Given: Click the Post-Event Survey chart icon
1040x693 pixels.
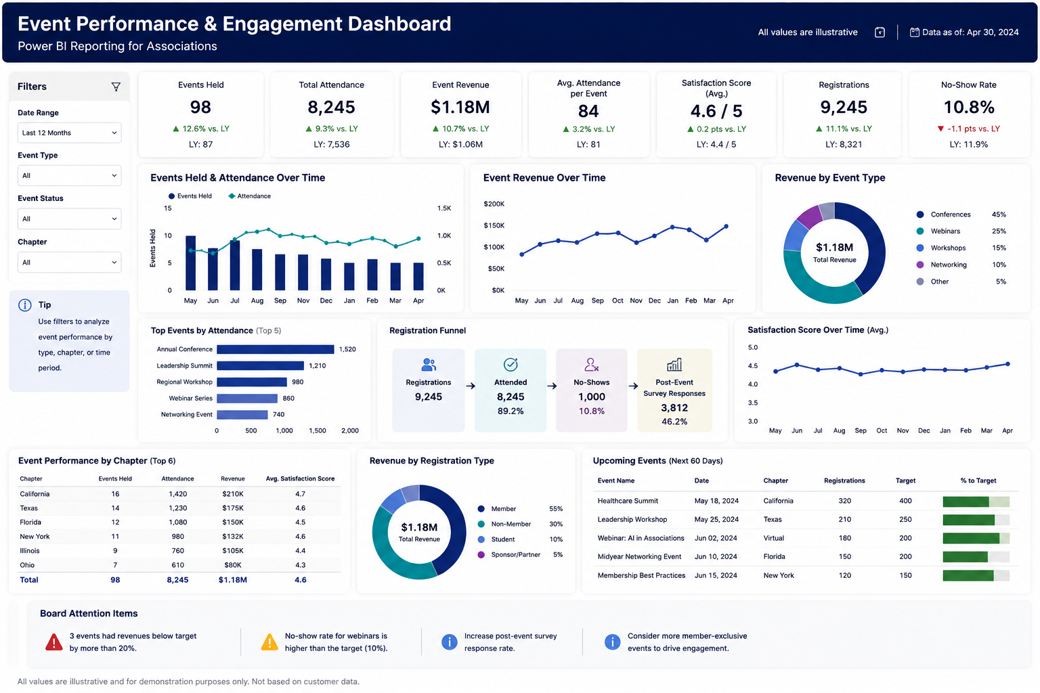Looking at the screenshot, I should click(674, 365).
